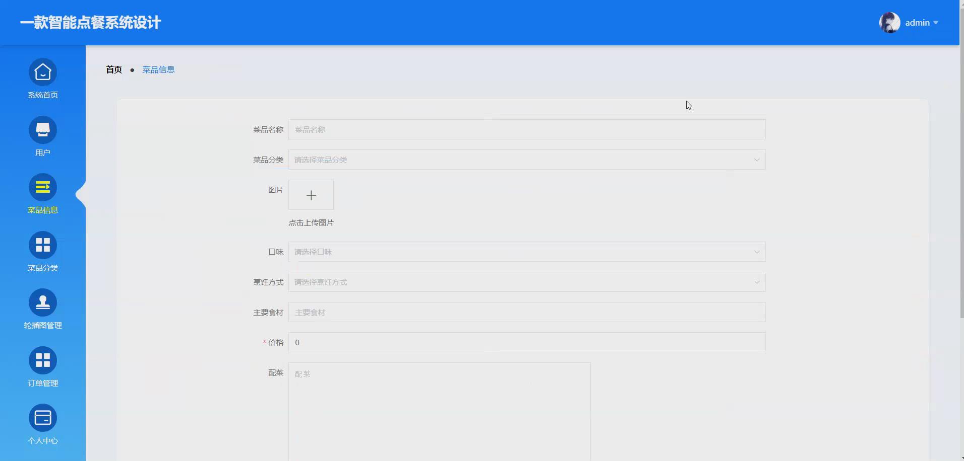
Task: Open 订单管理 in the sidebar
Action: (43, 366)
